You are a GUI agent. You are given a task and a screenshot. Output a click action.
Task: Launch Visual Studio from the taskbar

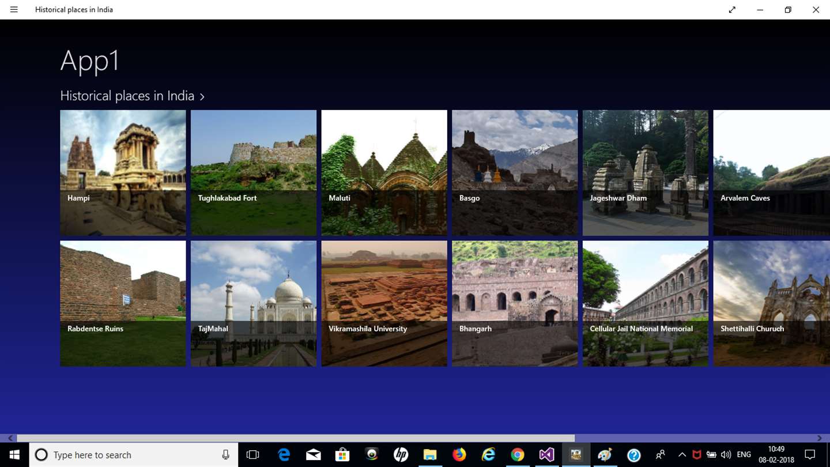[546, 455]
